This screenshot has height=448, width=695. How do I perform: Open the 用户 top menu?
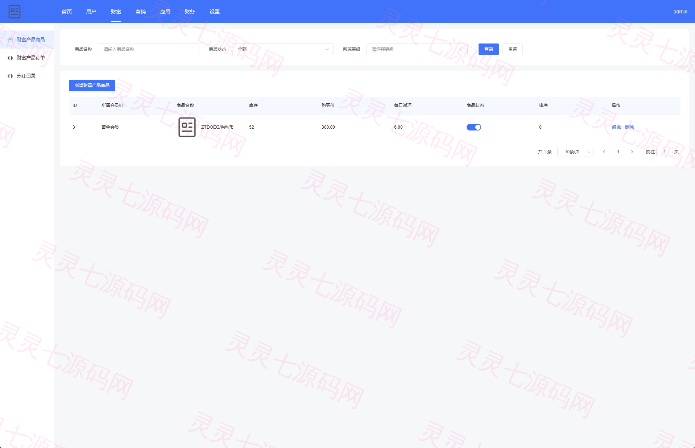point(91,12)
